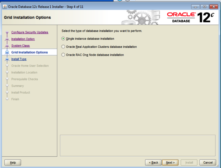Click the Installation Option step marker
Screen dimensions: 221x168
tap(7, 39)
